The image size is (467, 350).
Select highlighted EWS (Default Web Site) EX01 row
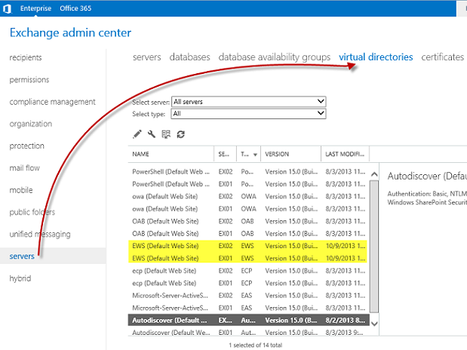click(x=247, y=258)
